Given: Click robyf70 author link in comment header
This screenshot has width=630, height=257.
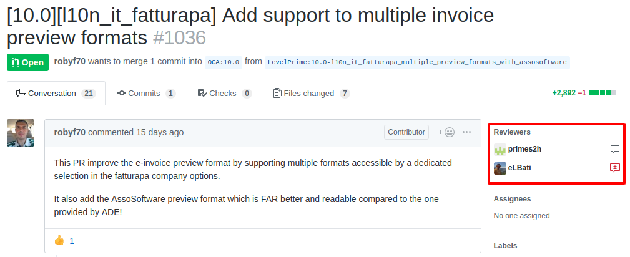Looking at the screenshot, I should (x=69, y=132).
